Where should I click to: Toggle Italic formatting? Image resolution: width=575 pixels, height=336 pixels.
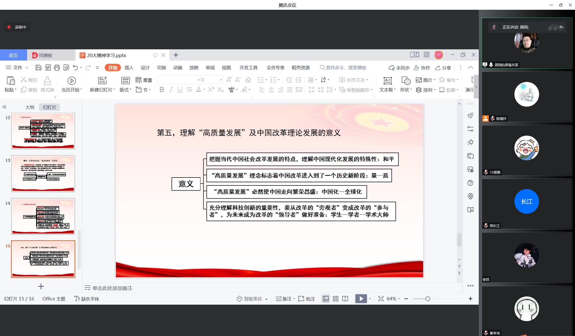pos(171,90)
